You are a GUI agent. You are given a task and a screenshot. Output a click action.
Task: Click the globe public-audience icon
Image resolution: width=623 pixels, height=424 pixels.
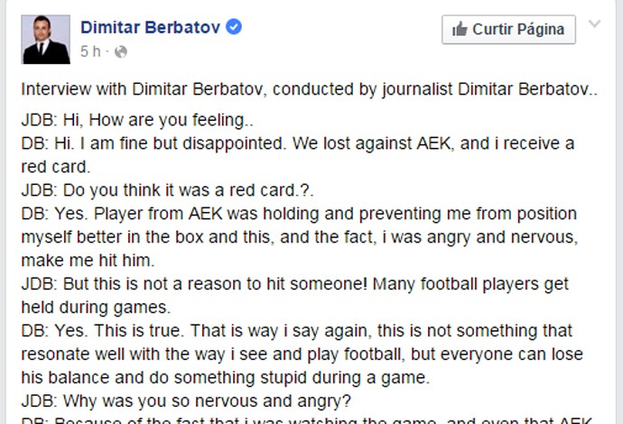121,51
